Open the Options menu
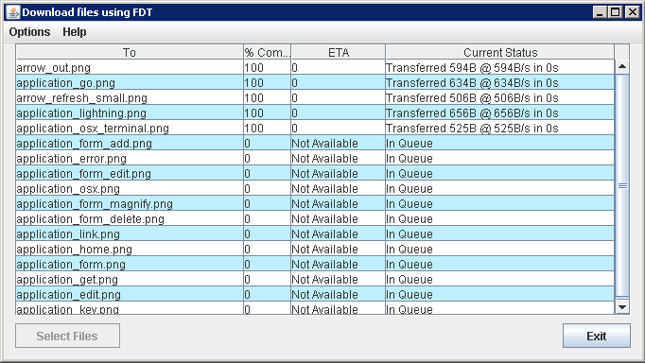Viewport: 645px width, 363px height. coord(29,32)
